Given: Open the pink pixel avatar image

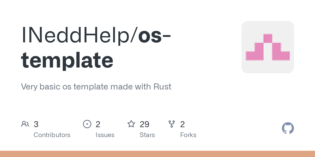Looking at the screenshot, I should [267, 47].
